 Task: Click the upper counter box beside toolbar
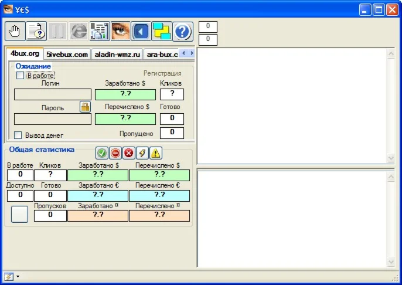coord(208,27)
